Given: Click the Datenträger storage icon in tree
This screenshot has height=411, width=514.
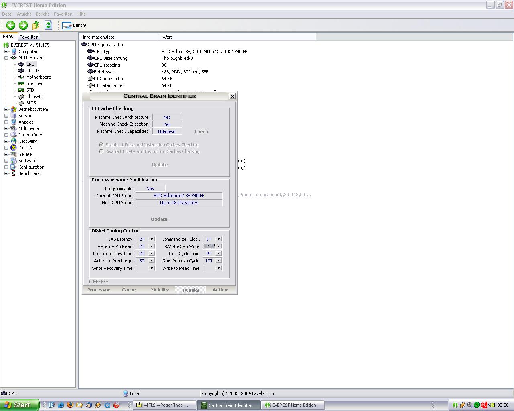Looking at the screenshot, I should point(14,135).
